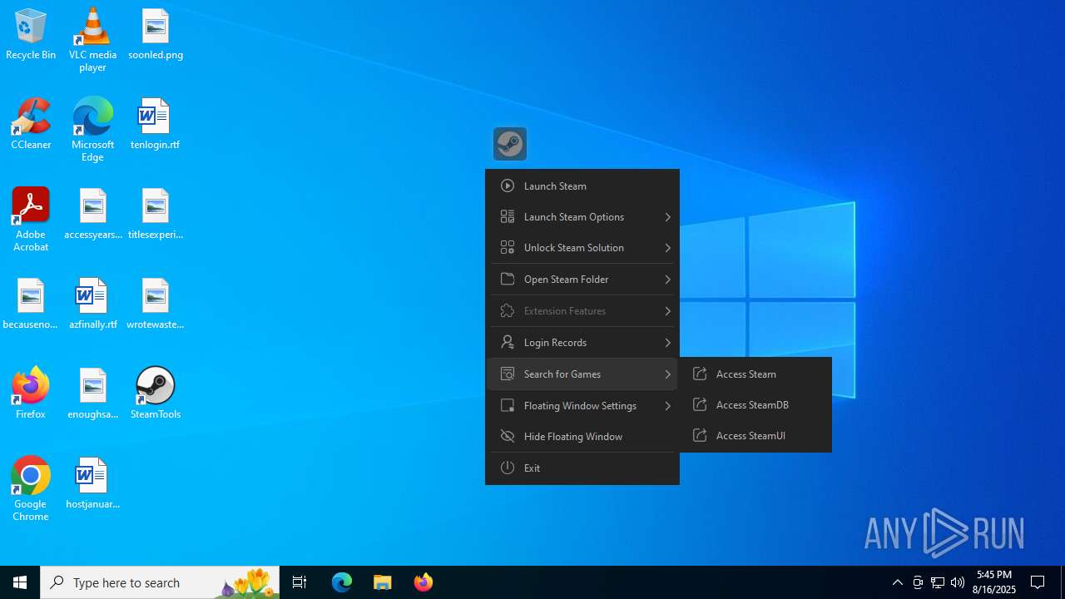Click the clock showing 5:45 PM
Screen dimensions: 1065x599
(x=994, y=582)
